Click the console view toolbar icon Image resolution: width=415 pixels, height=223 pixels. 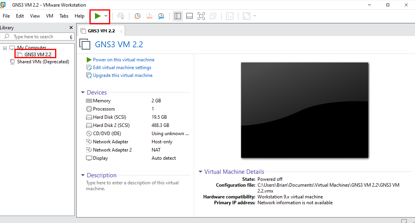(230, 16)
